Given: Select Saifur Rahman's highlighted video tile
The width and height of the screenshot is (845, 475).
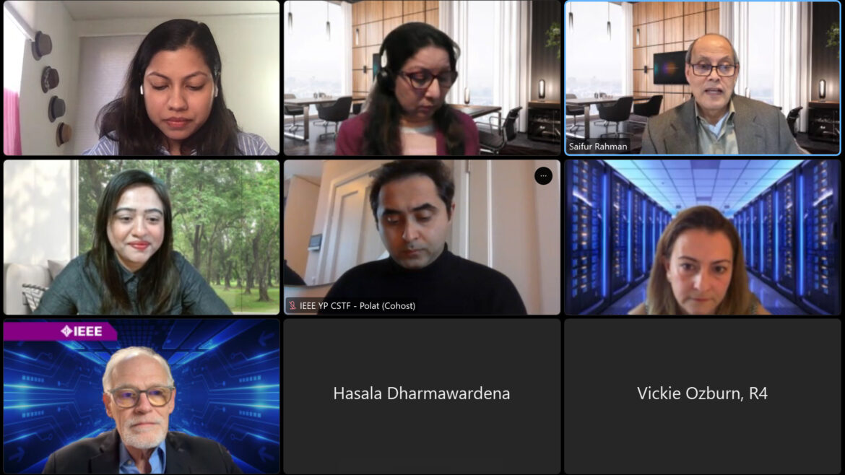Looking at the screenshot, I should (x=702, y=78).
